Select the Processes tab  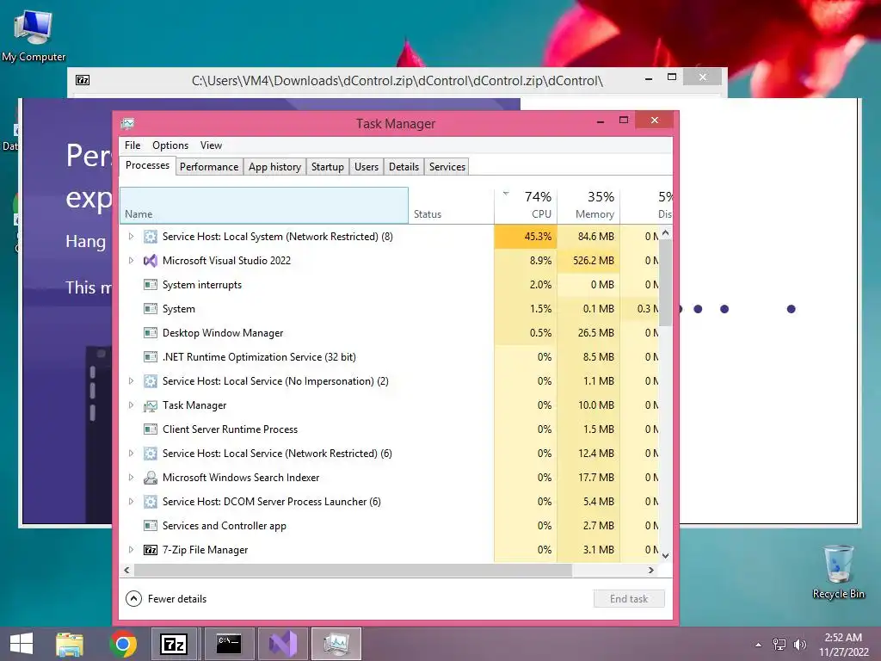(x=147, y=166)
